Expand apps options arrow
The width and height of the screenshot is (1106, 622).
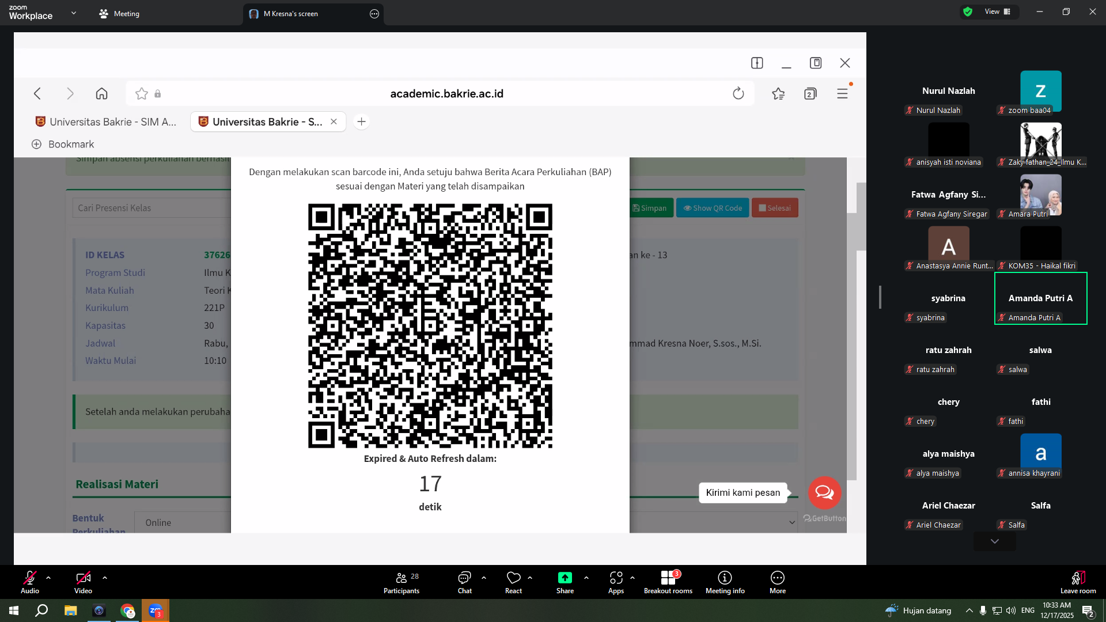click(x=632, y=578)
